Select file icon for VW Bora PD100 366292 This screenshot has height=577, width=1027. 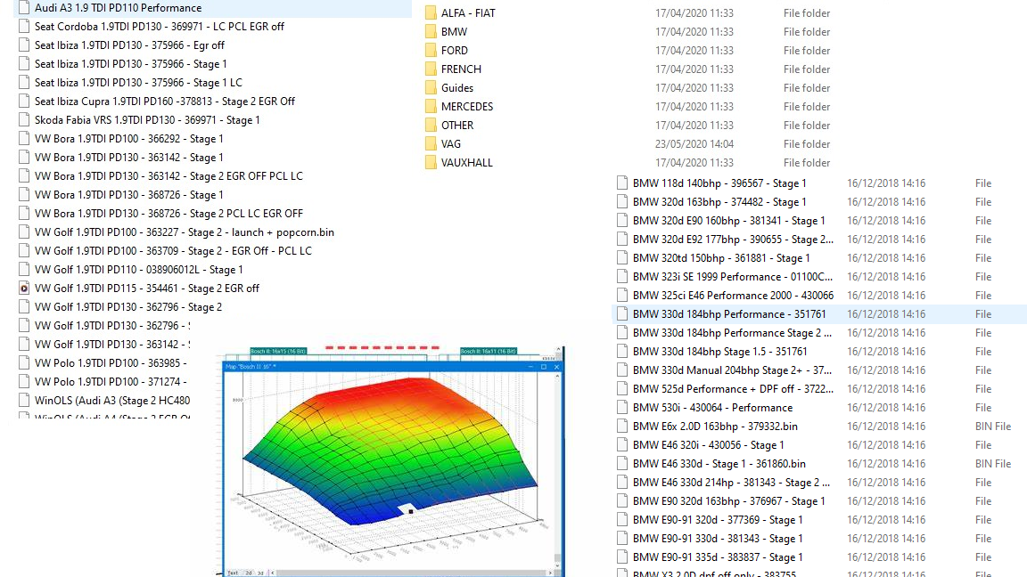(24, 139)
